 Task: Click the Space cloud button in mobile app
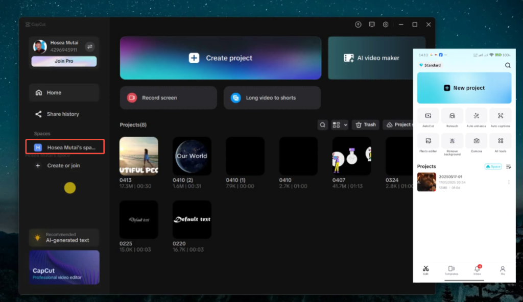pos(493,167)
